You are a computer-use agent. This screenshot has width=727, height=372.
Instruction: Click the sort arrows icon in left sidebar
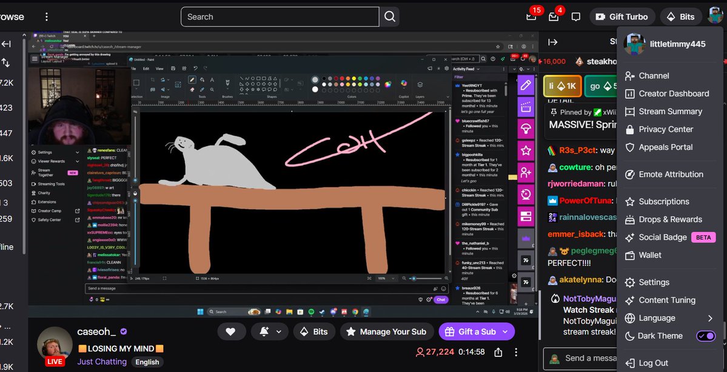pos(5,62)
